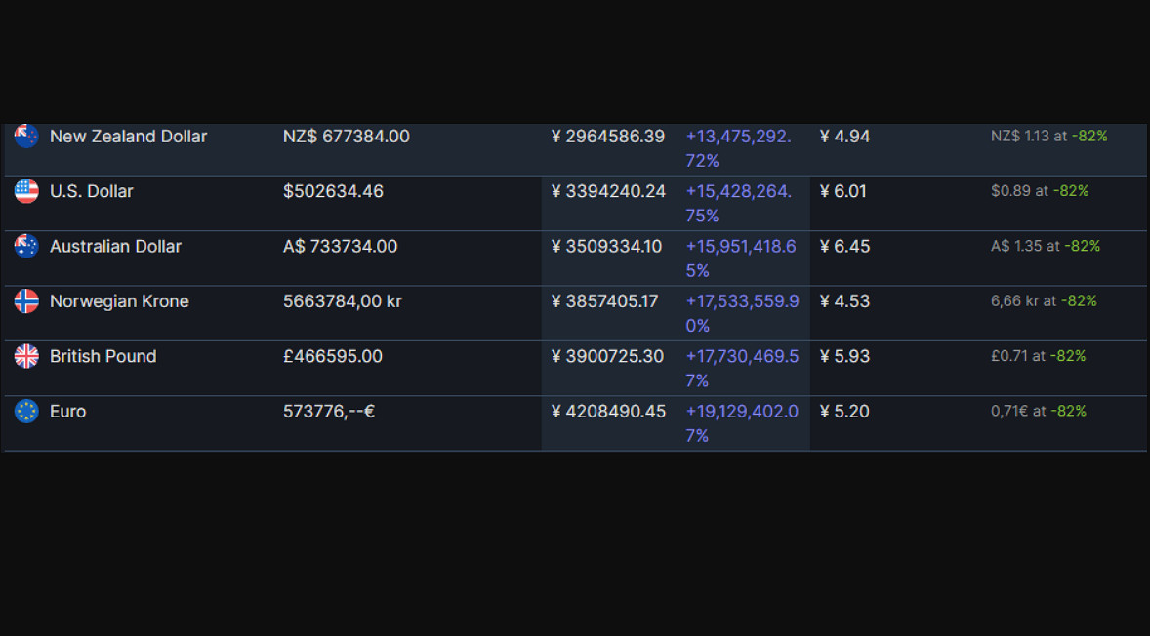This screenshot has height=636, width=1150.
Task: Click the Norwegian flag icon
Action: click(26, 301)
